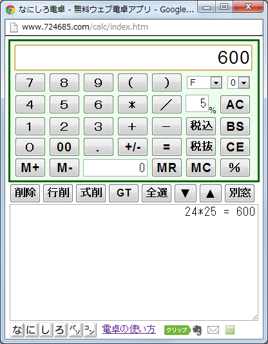Open the 電卓の使い方 help link

tap(129, 329)
